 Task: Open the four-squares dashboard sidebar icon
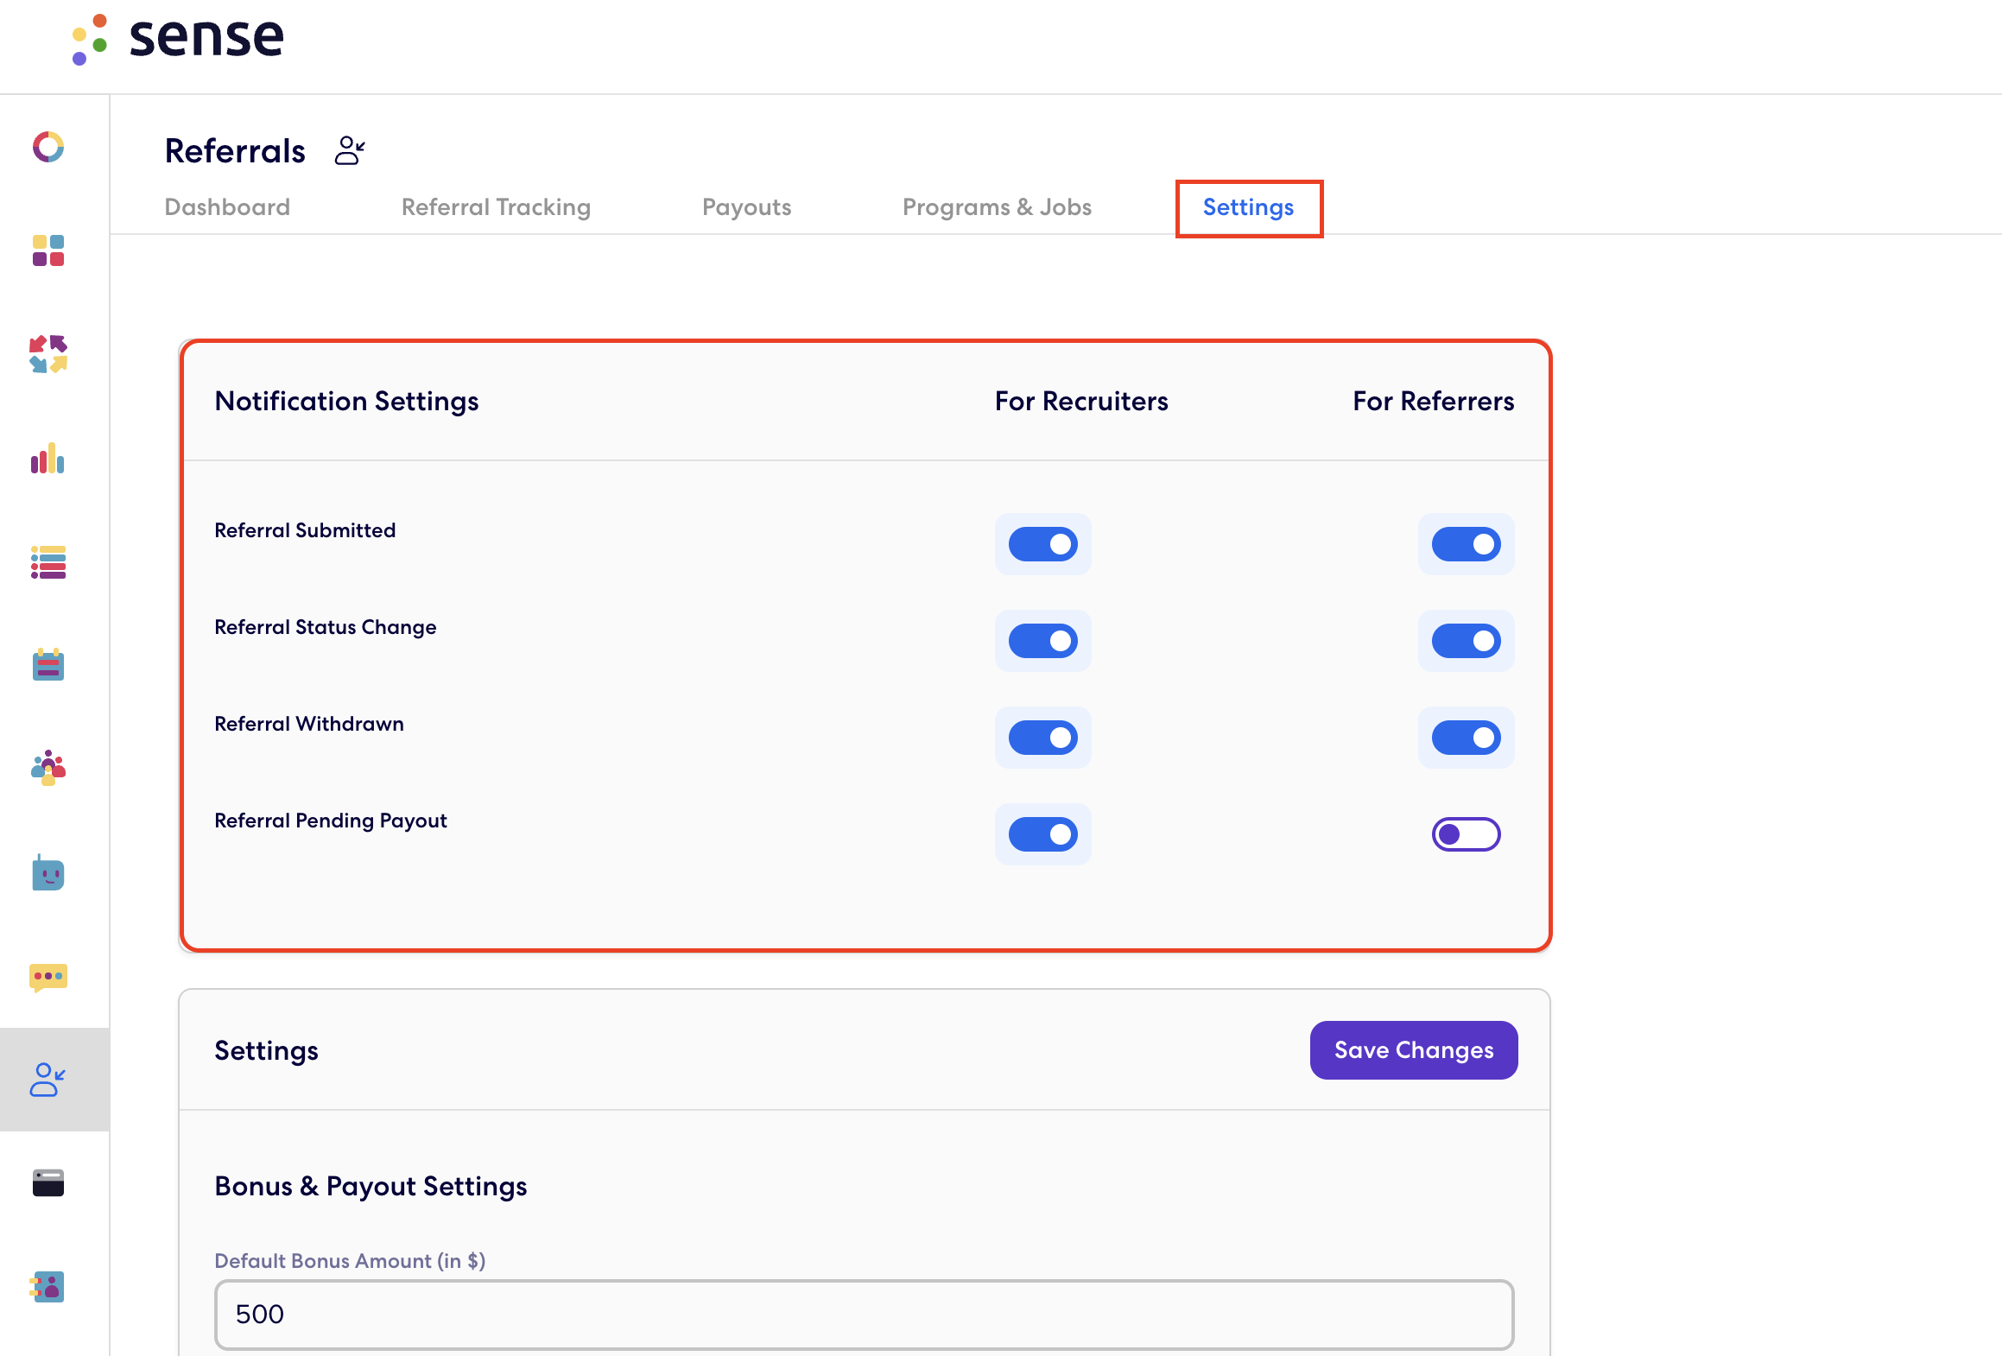click(x=48, y=250)
